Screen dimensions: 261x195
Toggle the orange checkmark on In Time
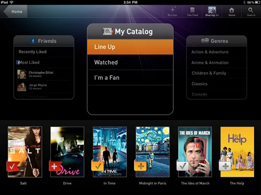[x=98, y=166]
